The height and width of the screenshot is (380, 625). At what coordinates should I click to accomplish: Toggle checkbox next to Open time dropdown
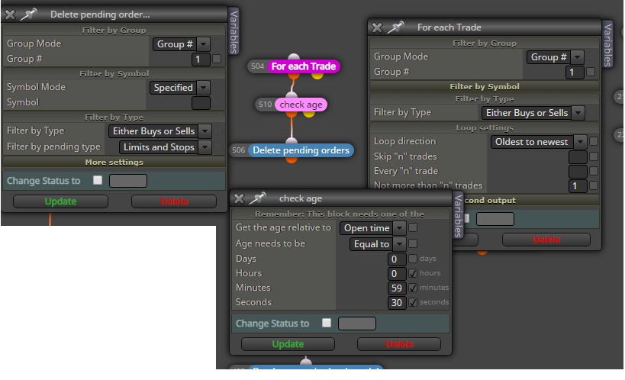coord(413,227)
